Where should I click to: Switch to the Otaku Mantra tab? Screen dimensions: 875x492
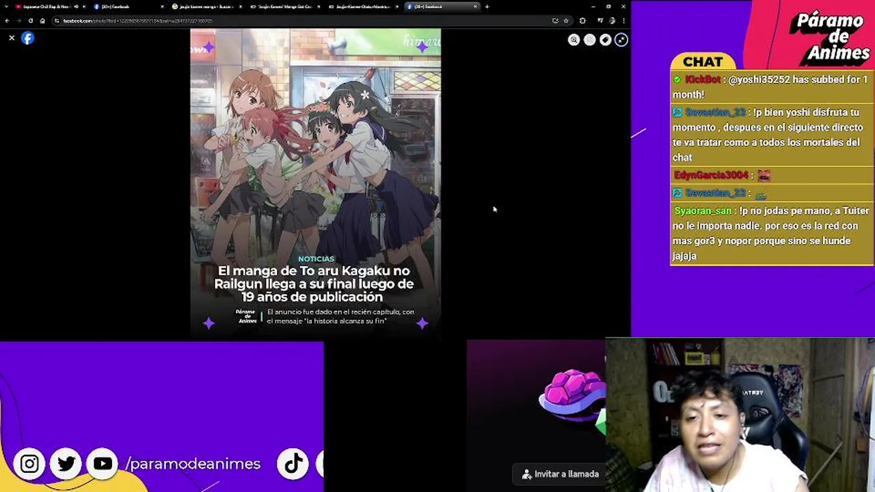pos(362,7)
